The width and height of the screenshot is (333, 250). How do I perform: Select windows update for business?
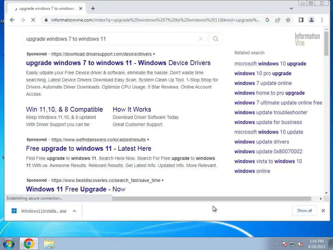coord(268,122)
